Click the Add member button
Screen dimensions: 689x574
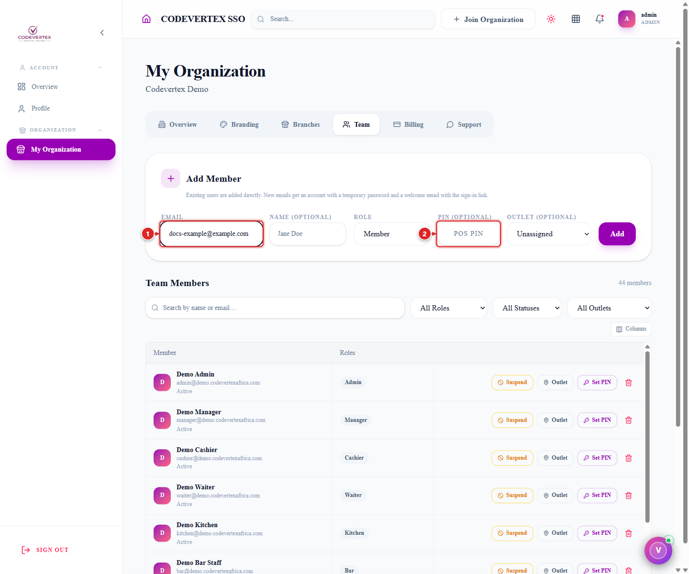click(x=617, y=234)
